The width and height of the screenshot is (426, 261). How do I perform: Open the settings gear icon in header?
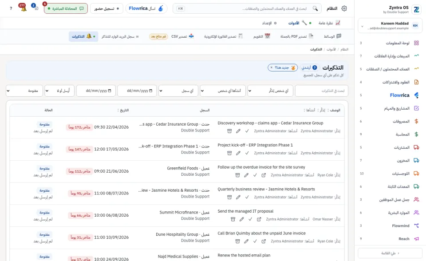pyautogui.click(x=344, y=8)
